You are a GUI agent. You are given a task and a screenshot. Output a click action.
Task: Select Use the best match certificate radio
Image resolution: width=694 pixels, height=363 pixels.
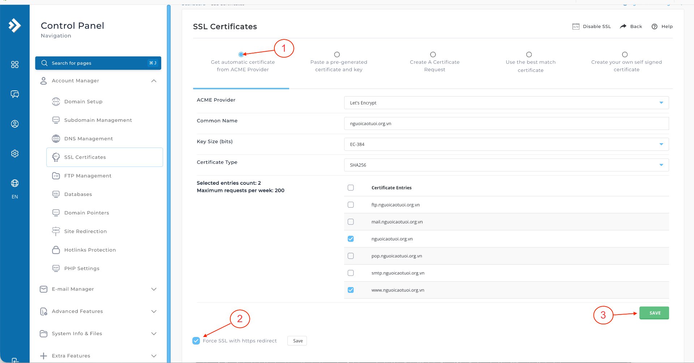[x=529, y=55]
